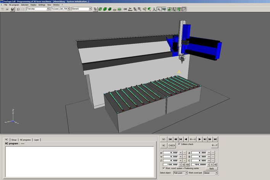This screenshot has height=180, width=270.
Task: Skip to the last simulation step
Action: click(x=215, y=140)
